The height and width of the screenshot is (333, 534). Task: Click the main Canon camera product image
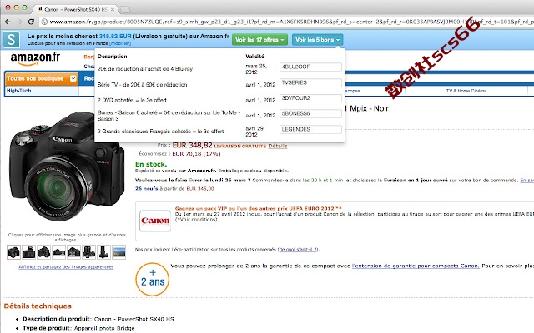point(67,168)
